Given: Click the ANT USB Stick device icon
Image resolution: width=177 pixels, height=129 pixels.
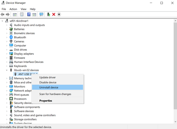Looking at the screenshot, I should coord(15,74).
